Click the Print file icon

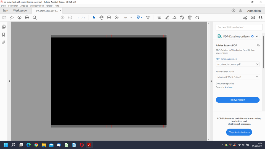pyautogui.click(x=27, y=18)
